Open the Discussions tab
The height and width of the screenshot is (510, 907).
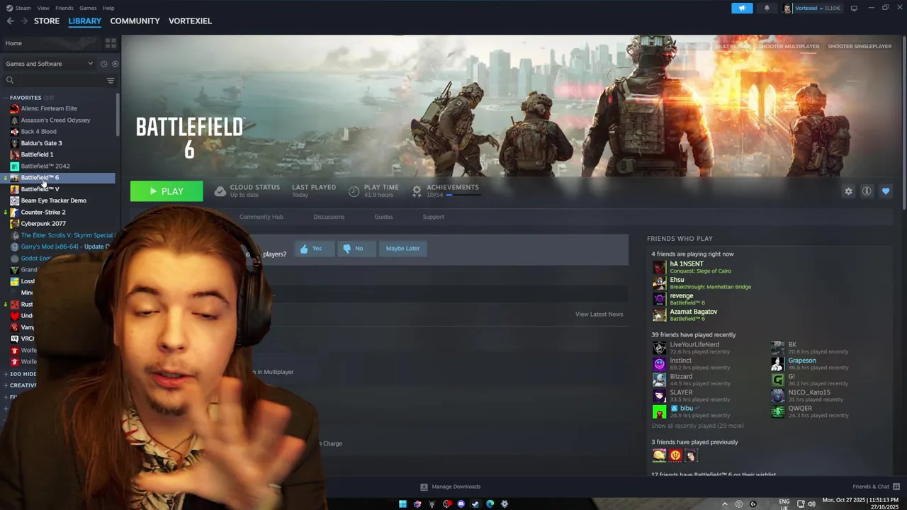click(x=329, y=217)
